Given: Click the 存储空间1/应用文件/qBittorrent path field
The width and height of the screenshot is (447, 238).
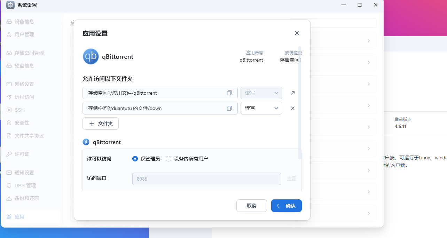Looking at the screenshot, I should 160,93.
